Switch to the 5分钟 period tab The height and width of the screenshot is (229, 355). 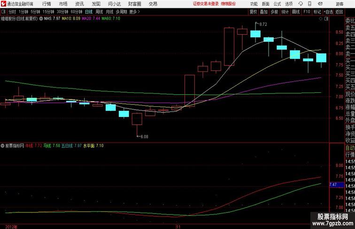pos(35,12)
